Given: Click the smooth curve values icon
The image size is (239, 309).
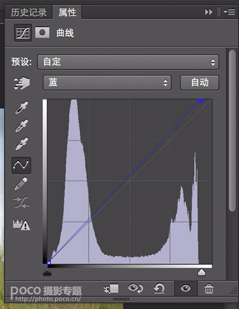Looking at the screenshot, I should [21, 203].
